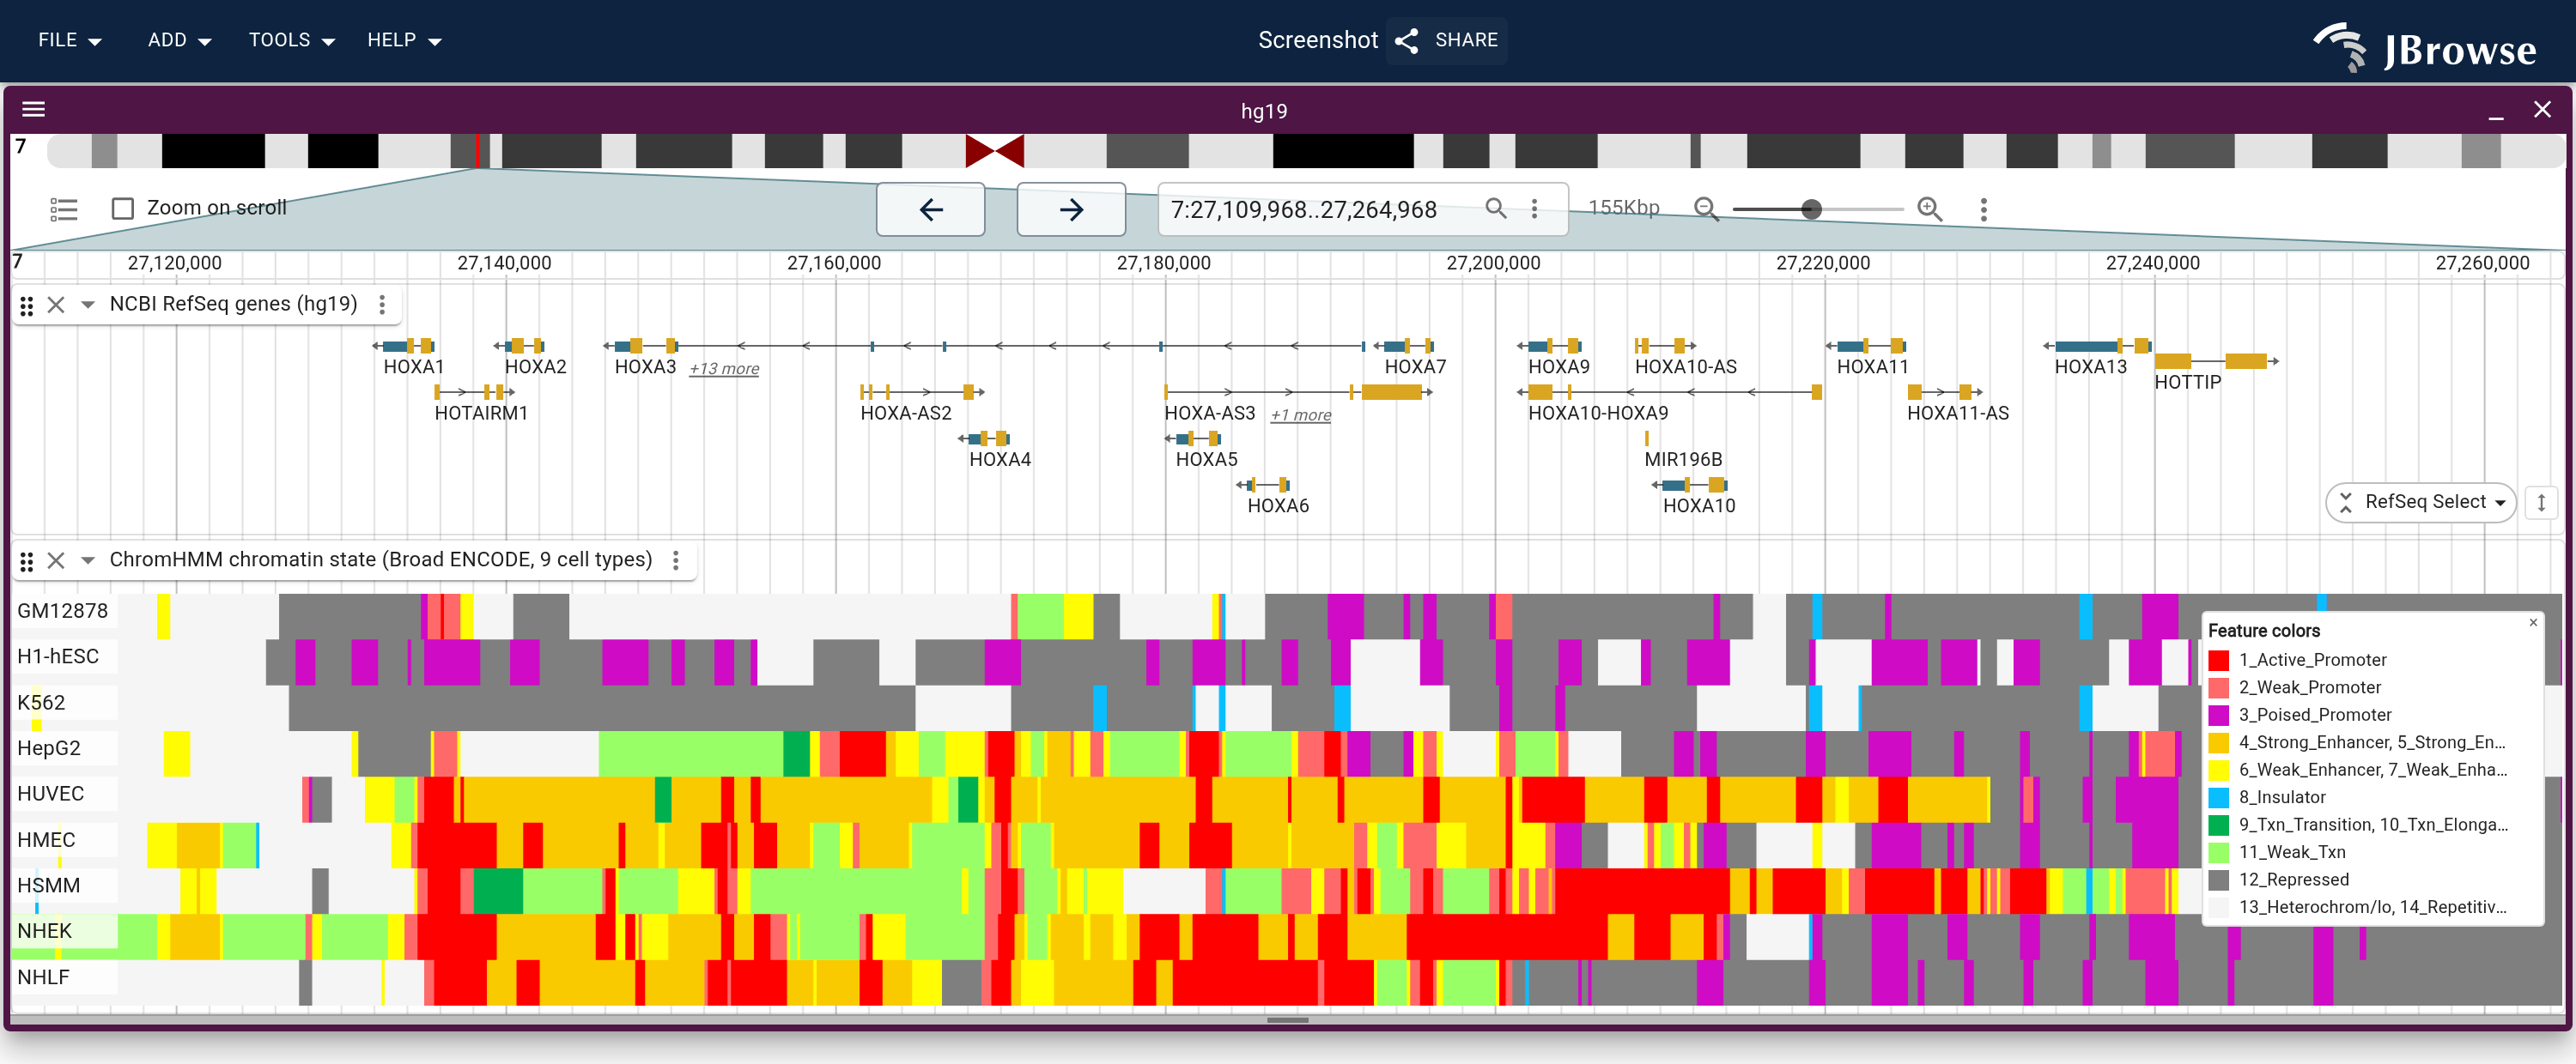Open NCBI RefSeq genes track menu

pos(382,305)
